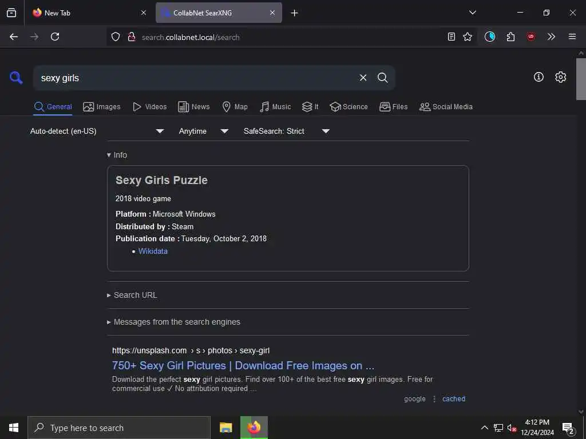Open the About info icon
This screenshot has width=586, height=439.
(x=539, y=77)
